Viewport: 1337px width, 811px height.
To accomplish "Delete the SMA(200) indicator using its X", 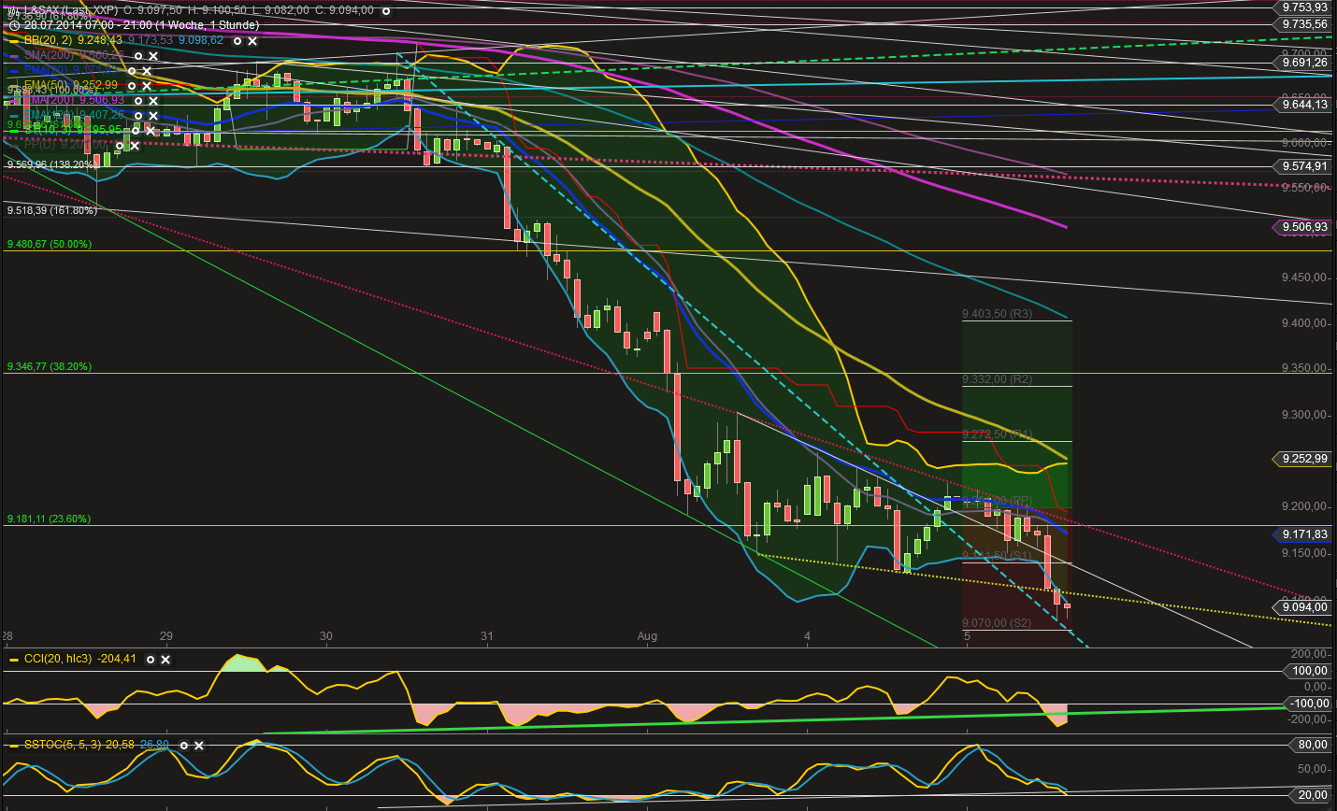I will [x=153, y=56].
